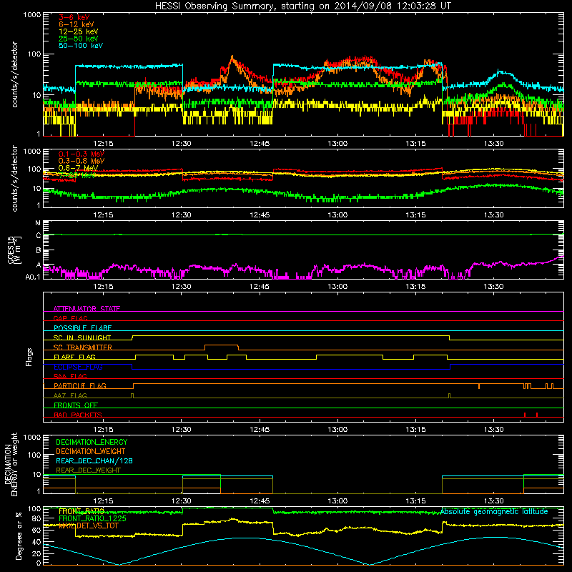Click the PARTICLE_FLAG label

point(80,385)
